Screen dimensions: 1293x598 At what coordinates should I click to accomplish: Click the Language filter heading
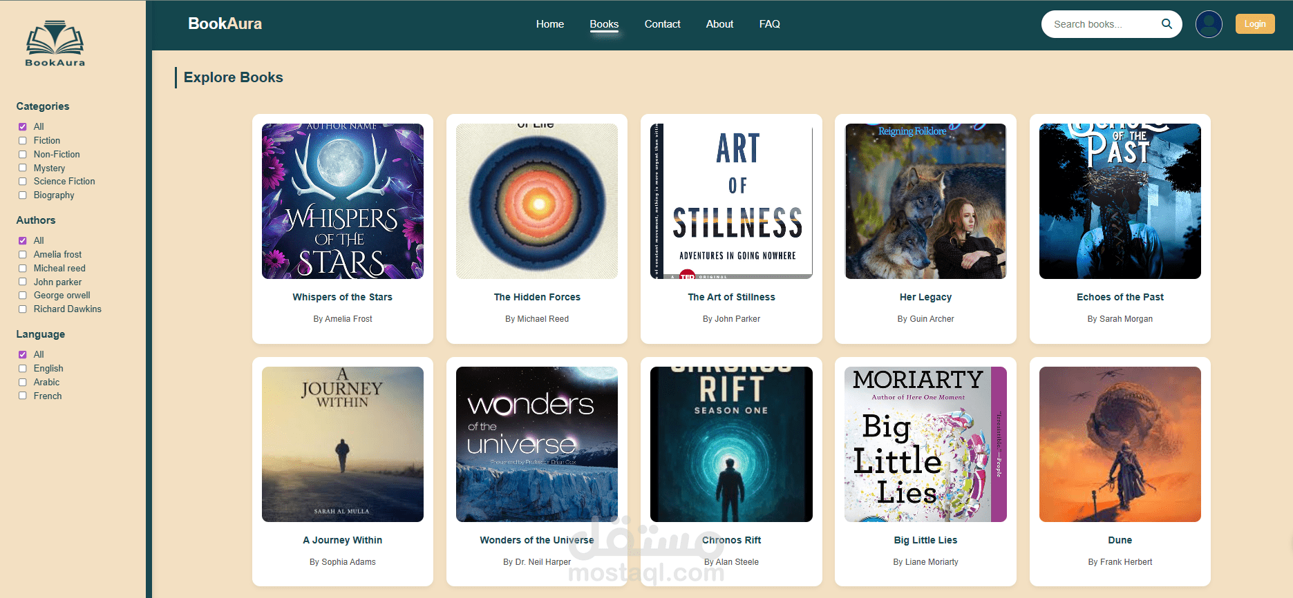(x=41, y=334)
